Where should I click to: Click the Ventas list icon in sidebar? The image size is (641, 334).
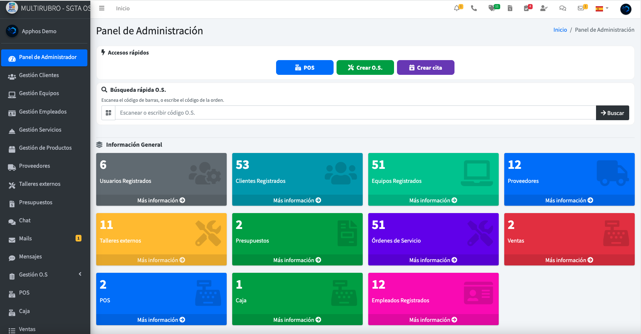[12, 330]
